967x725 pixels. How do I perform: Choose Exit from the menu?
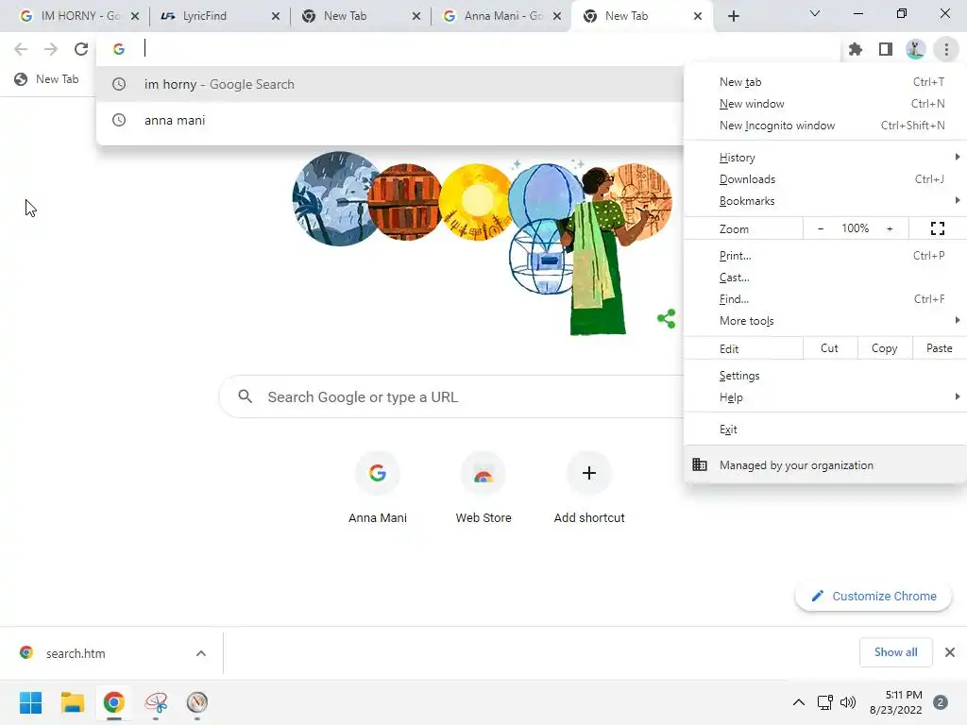coord(825,430)
